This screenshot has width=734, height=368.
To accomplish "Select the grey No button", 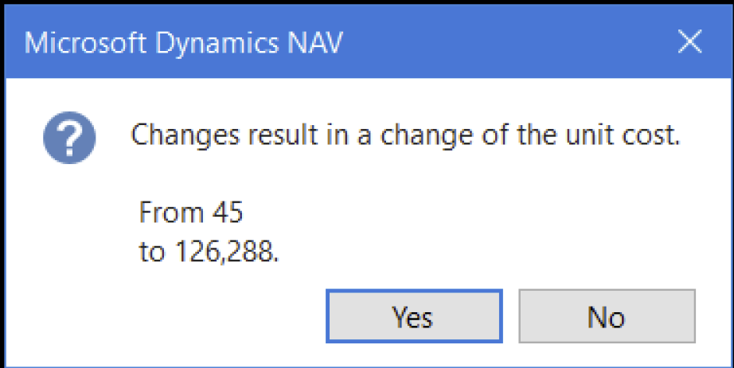I will (x=607, y=316).
